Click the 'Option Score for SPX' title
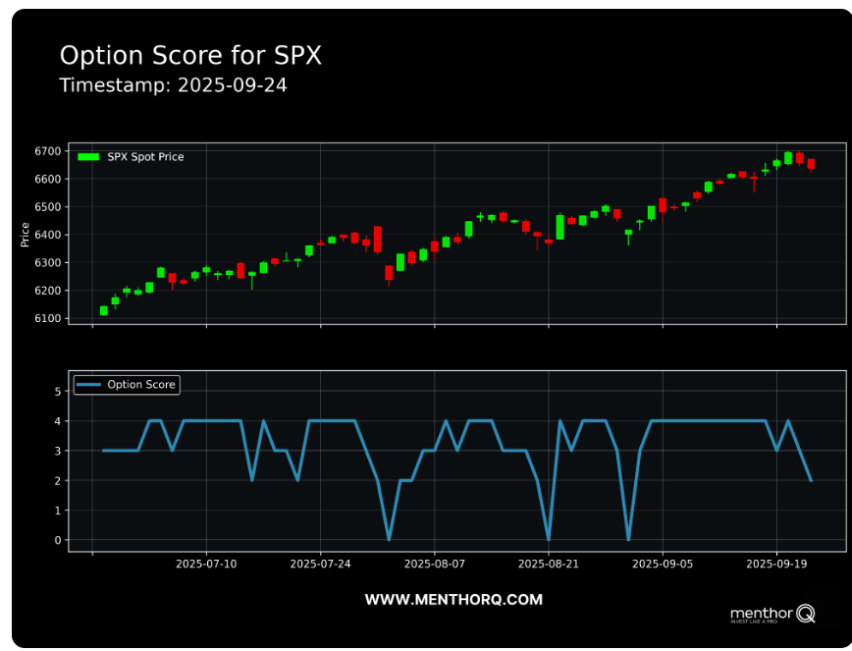 point(190,56)
